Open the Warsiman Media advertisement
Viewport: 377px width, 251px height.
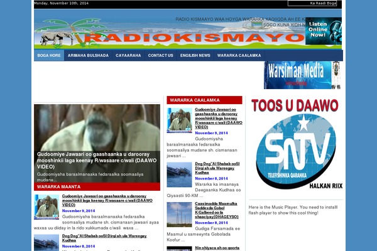click(x=302, y=75)
